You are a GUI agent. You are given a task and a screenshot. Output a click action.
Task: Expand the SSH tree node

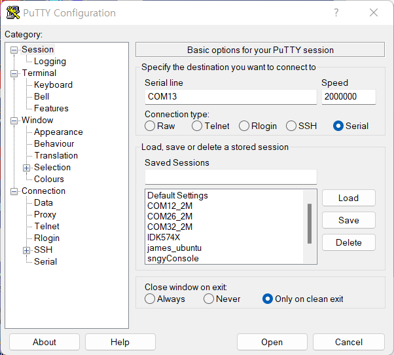[x=26, y=250]
